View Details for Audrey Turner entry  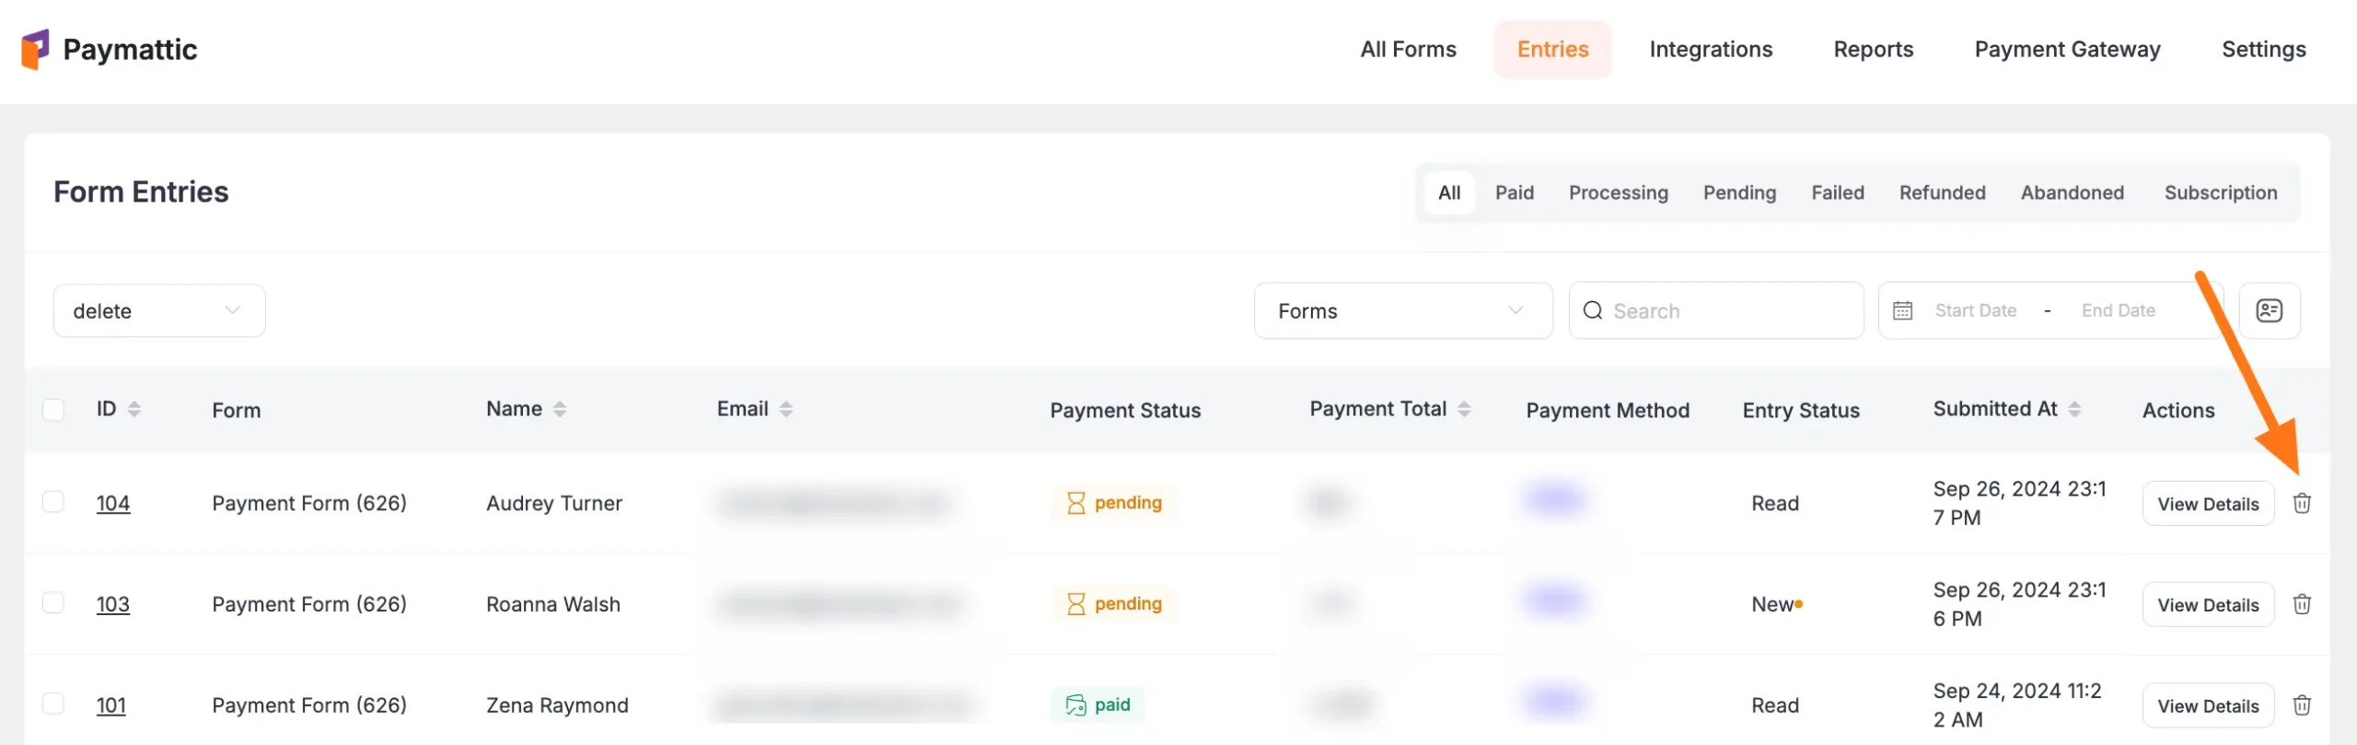pos(2207,504)
